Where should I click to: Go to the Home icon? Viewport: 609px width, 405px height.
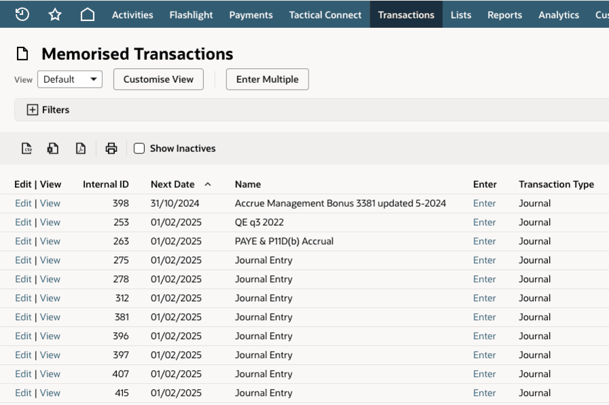[x=88, y=15]
